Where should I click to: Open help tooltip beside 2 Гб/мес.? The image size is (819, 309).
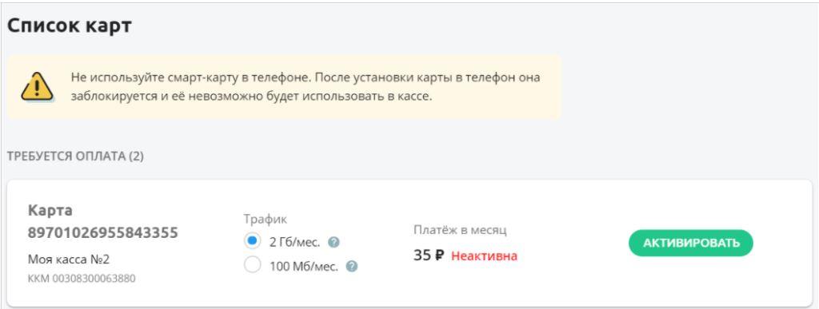334,242
